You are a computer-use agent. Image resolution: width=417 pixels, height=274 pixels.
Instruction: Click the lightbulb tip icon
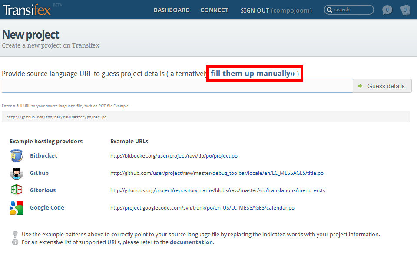coord(15,234)
